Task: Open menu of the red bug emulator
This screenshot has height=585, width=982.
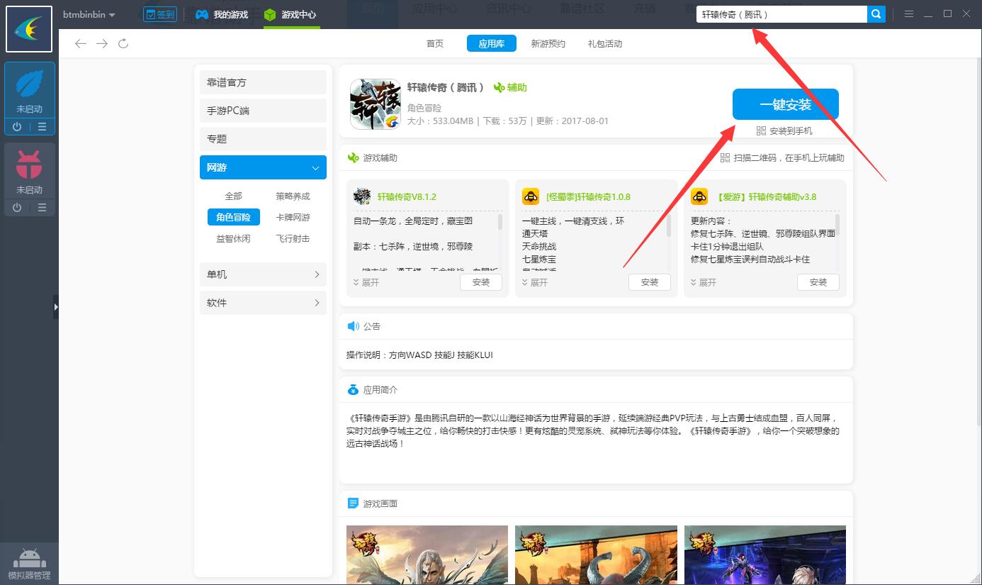Action: (x=42, y=208)
